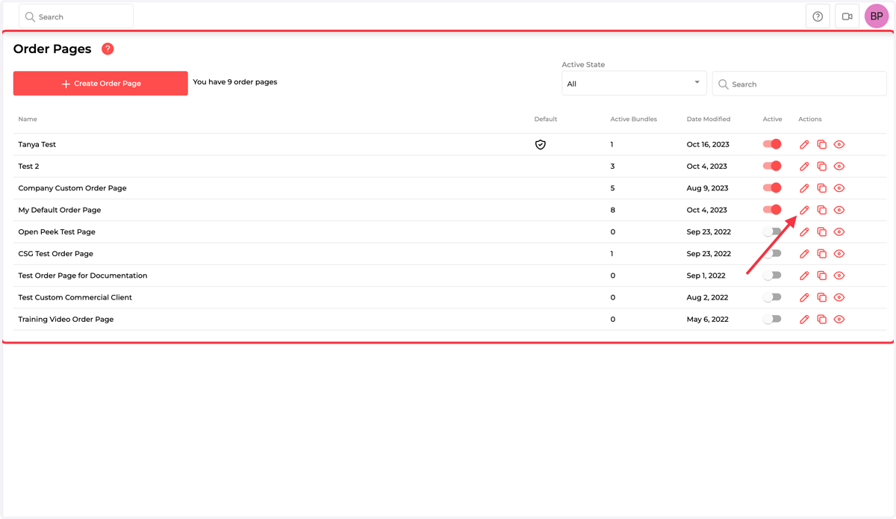Focus the global Search field at top
Screen dimensions: 896x519
76,16
